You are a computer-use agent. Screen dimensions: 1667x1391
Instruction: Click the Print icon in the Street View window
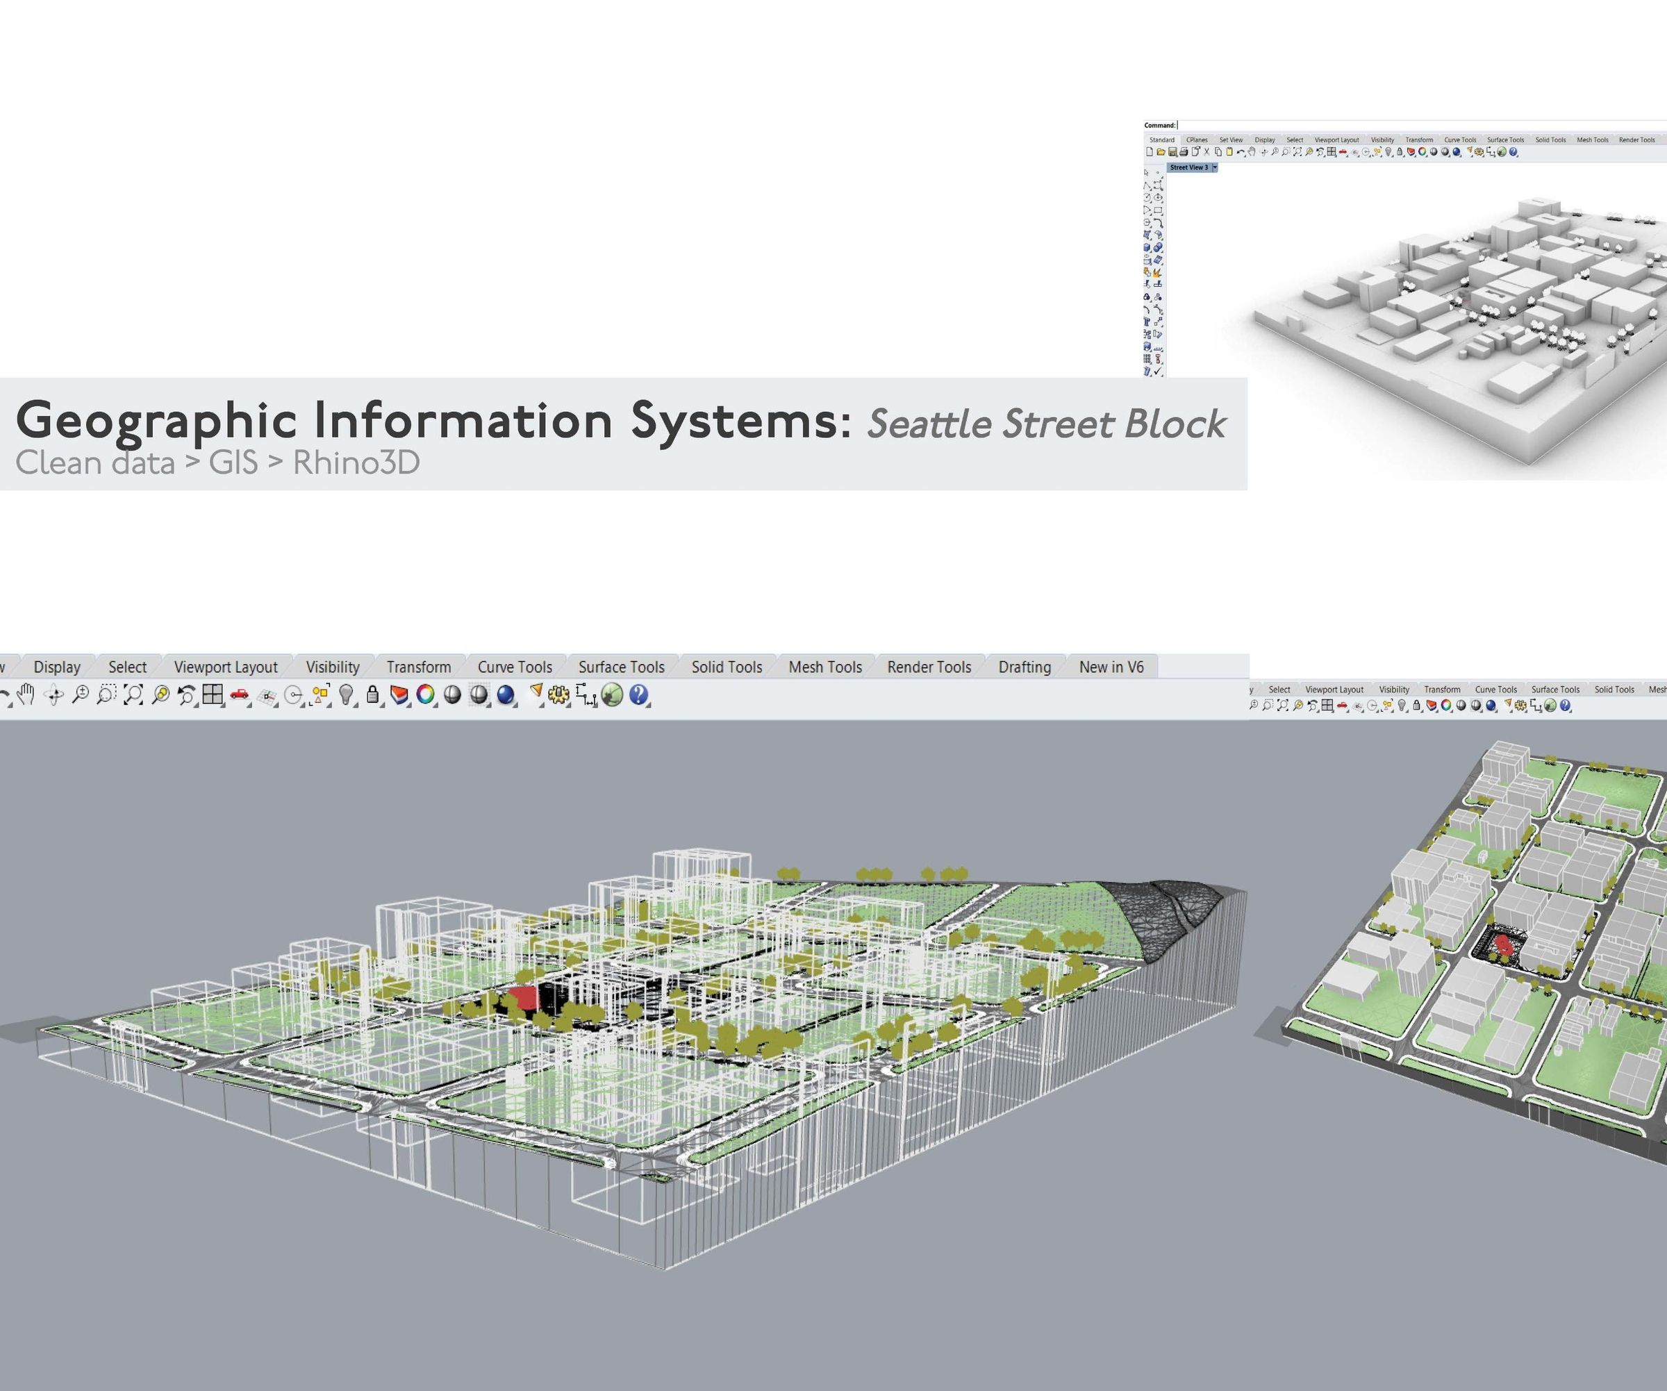pos(1184,151)
